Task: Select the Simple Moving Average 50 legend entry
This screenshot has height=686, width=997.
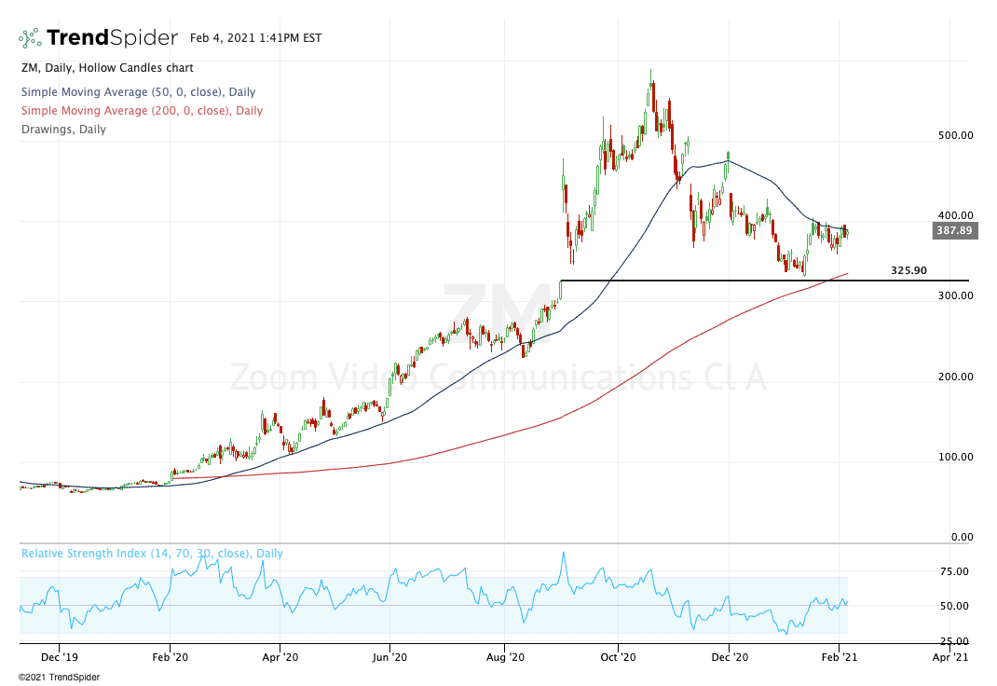Action: 139,92
